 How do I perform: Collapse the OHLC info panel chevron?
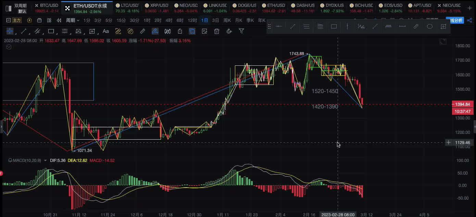click(9, 47)
